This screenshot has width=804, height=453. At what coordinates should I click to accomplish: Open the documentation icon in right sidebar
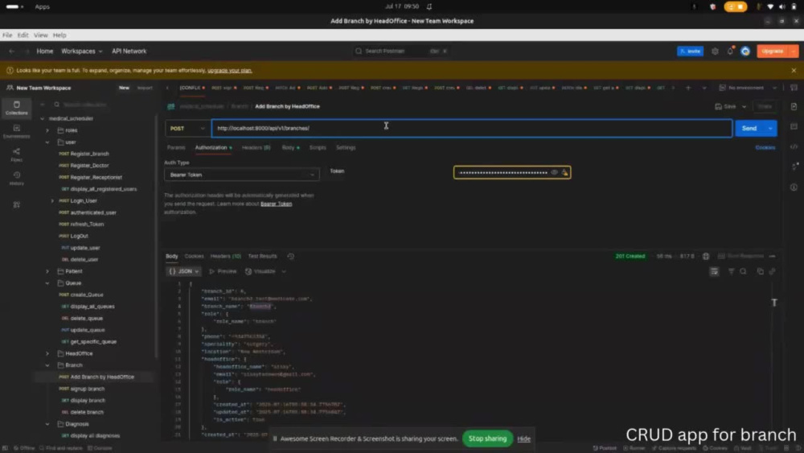click(794, 107)
